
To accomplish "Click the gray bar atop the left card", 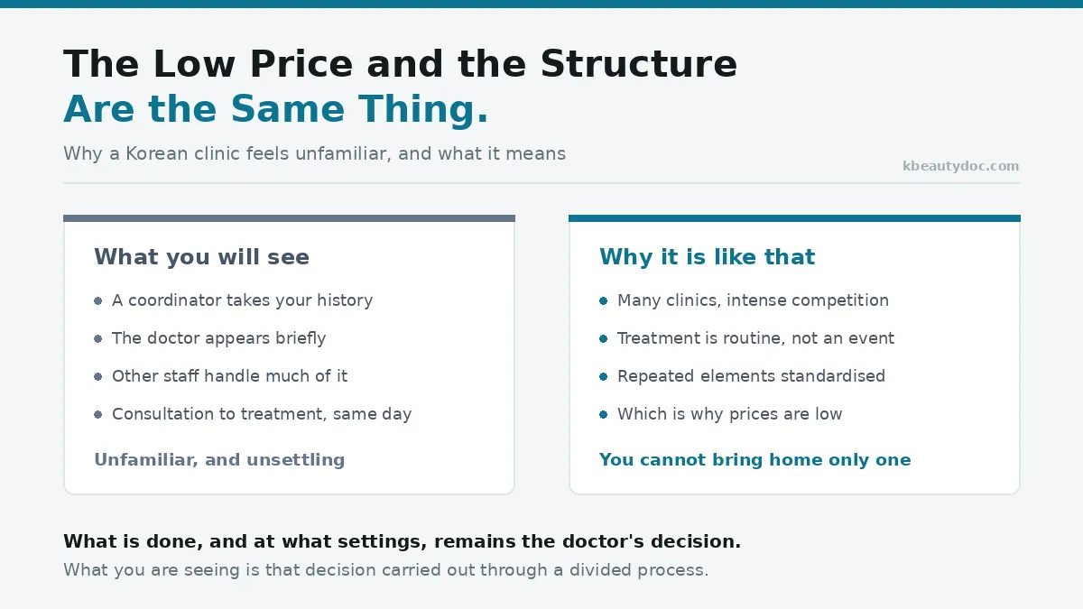I will (x=289, y=218).
